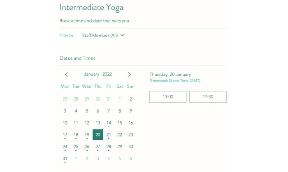Select January 27 date cell
Viewport: 288px width, 172px height.
98,147
